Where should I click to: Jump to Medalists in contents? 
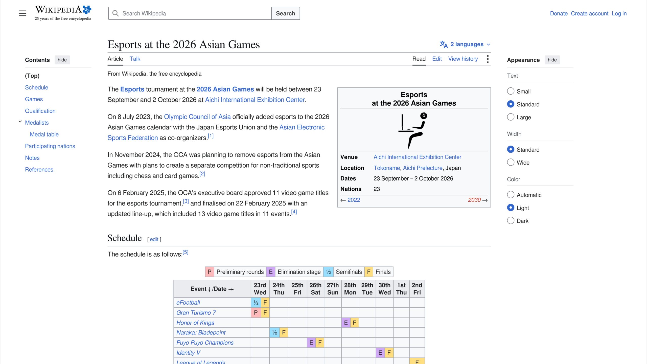37,123
